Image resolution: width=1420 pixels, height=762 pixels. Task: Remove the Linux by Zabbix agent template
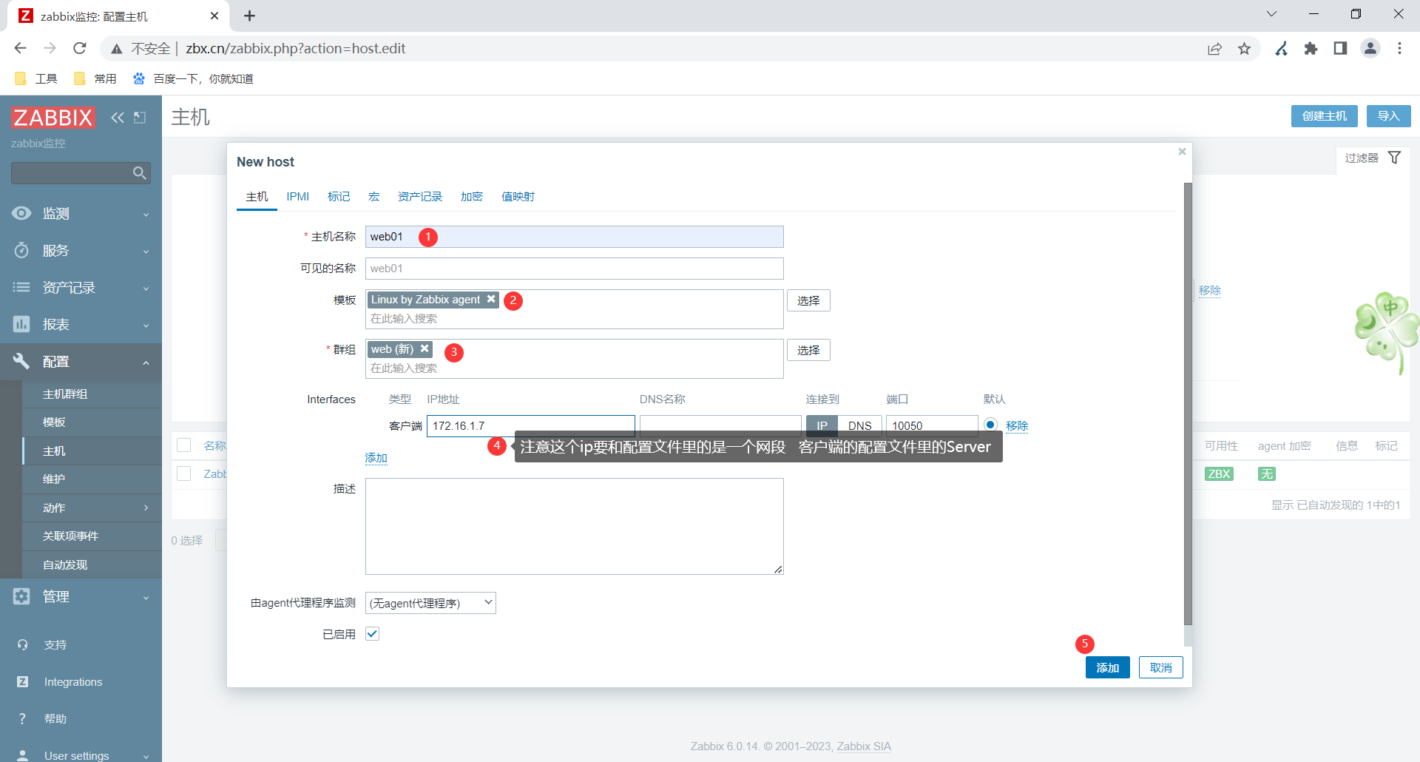491,299
